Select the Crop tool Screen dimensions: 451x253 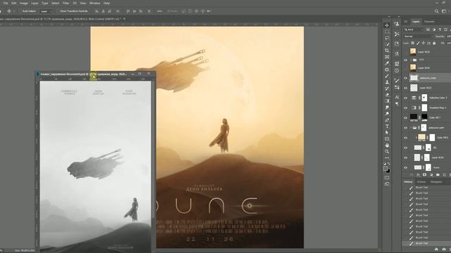[x=387, y=51]
